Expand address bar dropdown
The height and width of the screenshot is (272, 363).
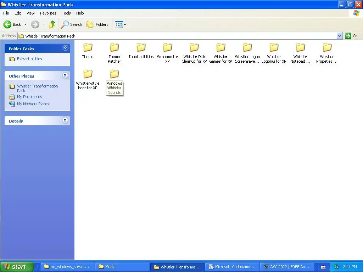(339, 36)
